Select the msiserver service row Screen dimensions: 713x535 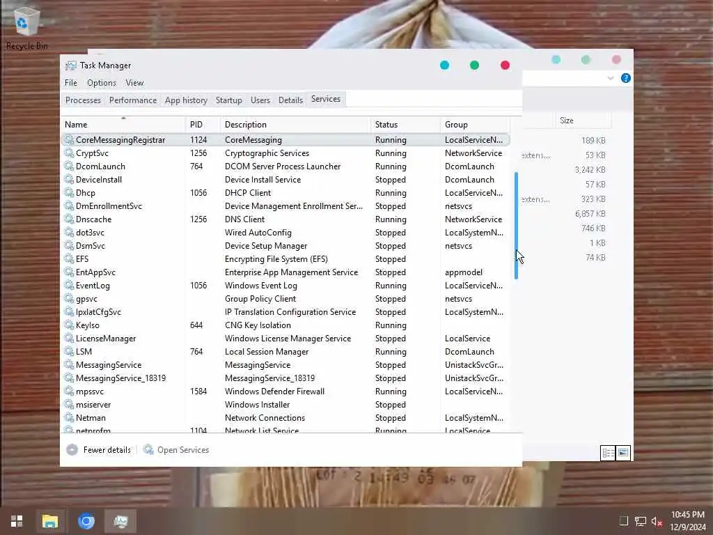click(285, 404)
